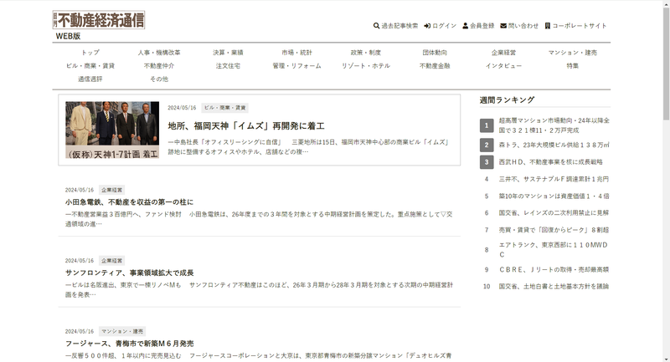Open 決算・業績 category
The image size is (670, 362).
228,53
